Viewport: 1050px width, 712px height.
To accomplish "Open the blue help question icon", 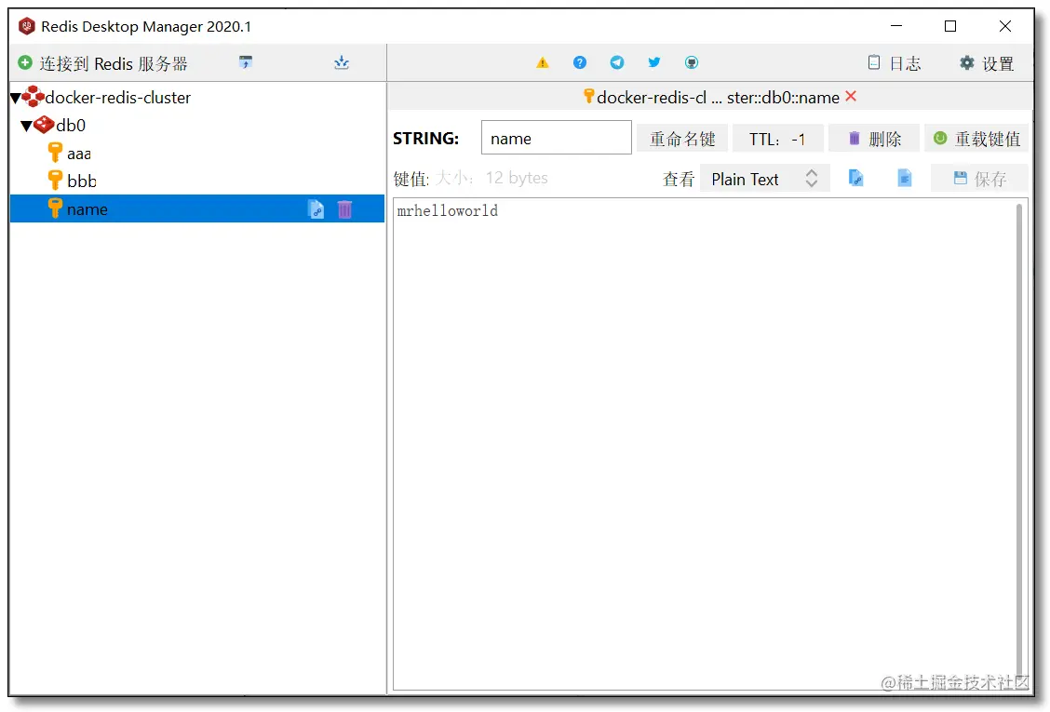I will pyautogui.click(x=580, y=62).
